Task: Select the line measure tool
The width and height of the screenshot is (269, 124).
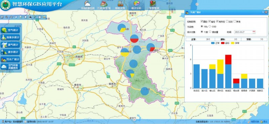Action: (x=35, y=17)
